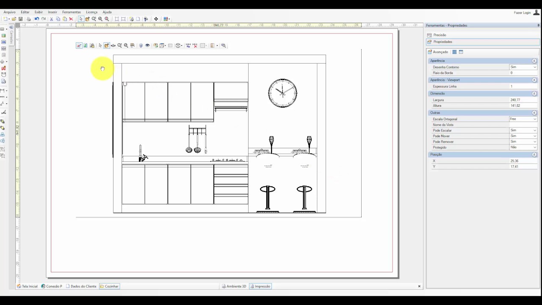Image resolution: width=542 pixels, height=305 pixels.
Task: Edit the Raio da Borda value
Action: [x=523, y=73]
